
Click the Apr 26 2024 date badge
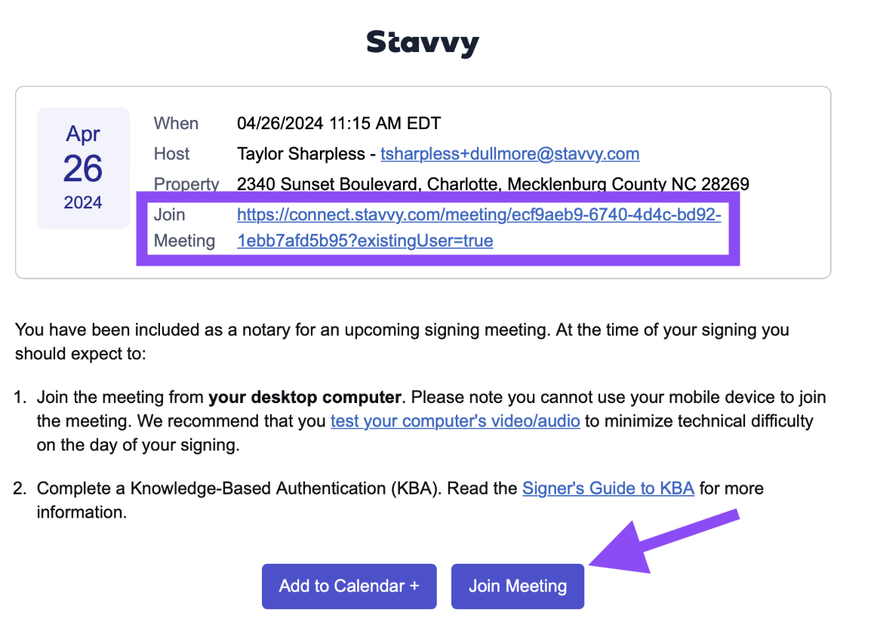[x=83, y=168]
